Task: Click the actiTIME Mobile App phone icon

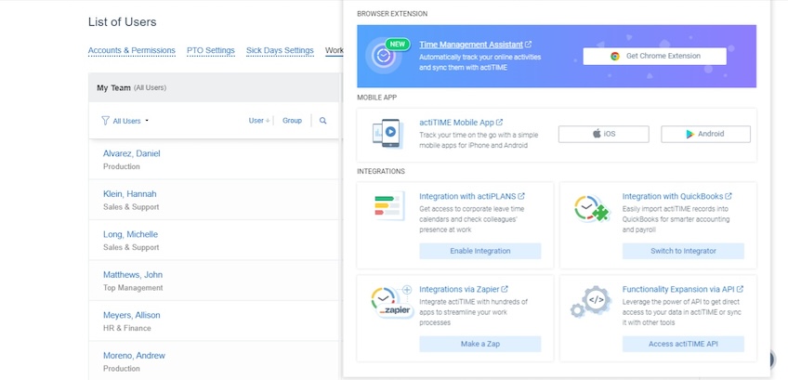Action: tap(387, 133)
